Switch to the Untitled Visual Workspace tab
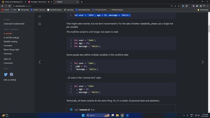210x118 pixels. coord(14,2)
